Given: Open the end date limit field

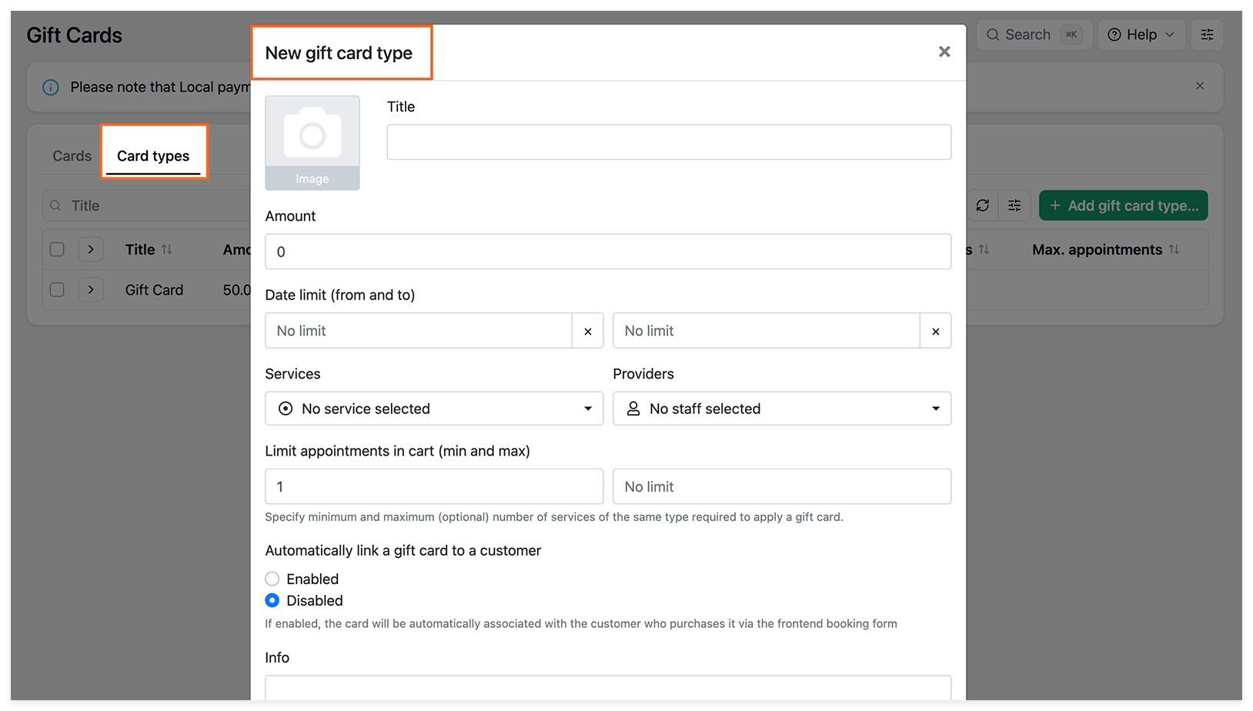Looking at the screenshot, I should pos(767,331).
